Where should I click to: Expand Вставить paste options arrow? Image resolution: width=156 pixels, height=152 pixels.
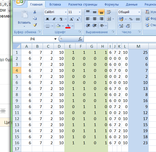click(24, 27)
